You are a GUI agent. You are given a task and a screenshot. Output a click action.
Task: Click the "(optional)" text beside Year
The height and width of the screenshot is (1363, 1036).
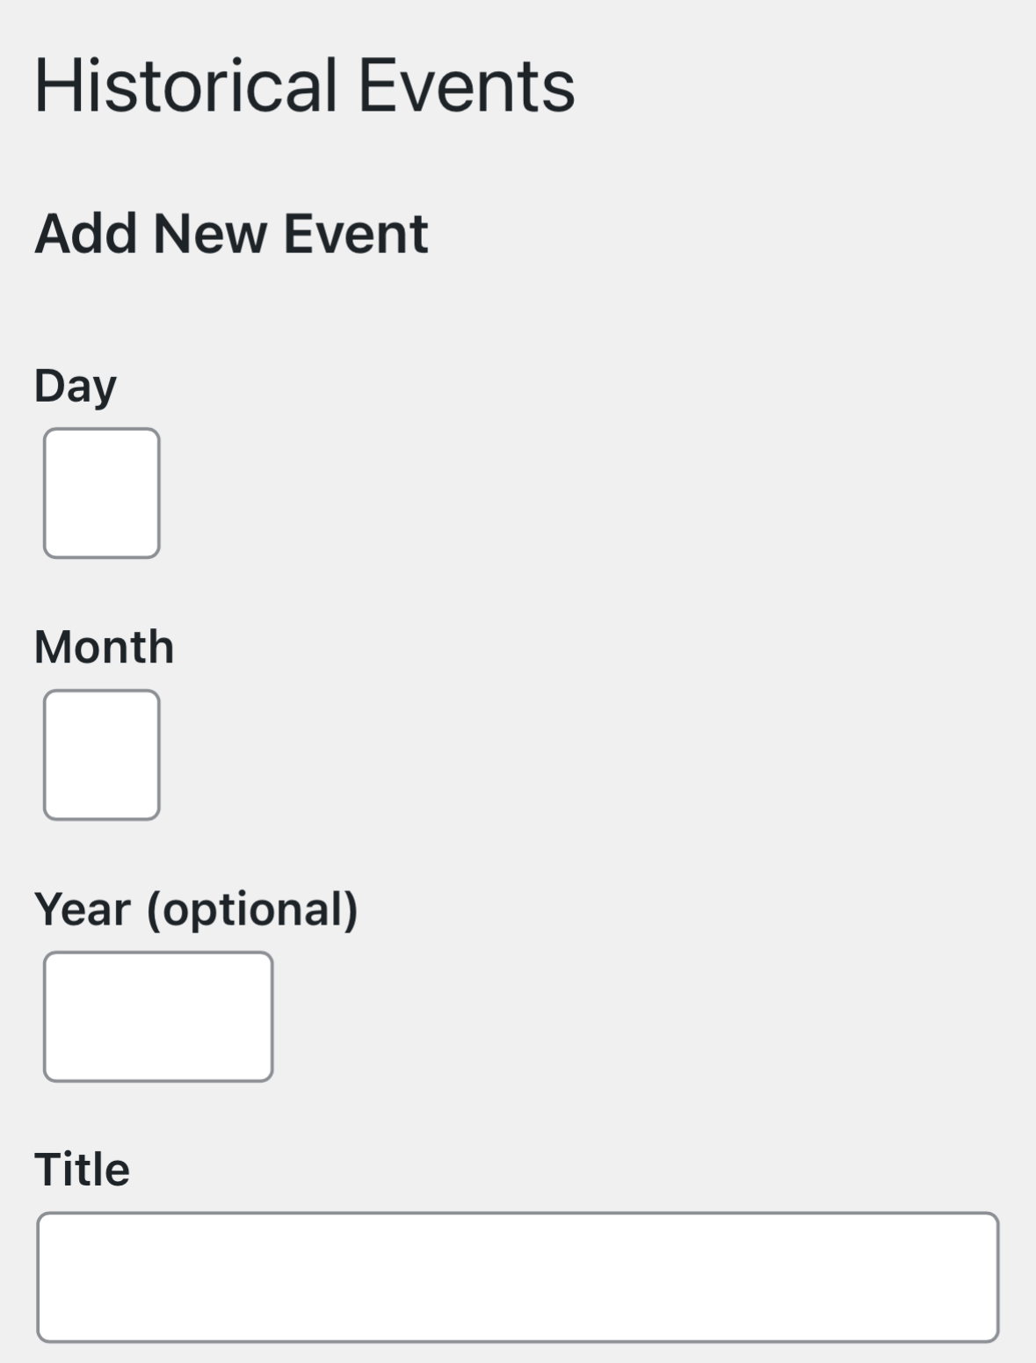click(253, 910)
